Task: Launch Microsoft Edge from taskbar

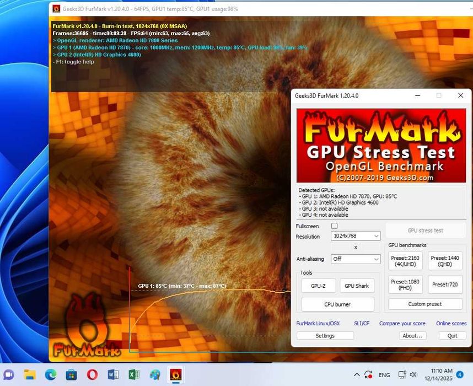Action: 51,375
